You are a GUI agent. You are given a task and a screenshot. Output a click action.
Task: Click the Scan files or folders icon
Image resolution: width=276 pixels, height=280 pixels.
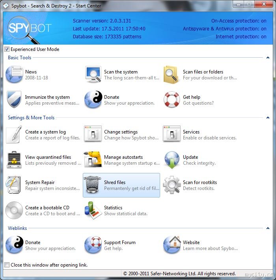(x=171, y=74)
